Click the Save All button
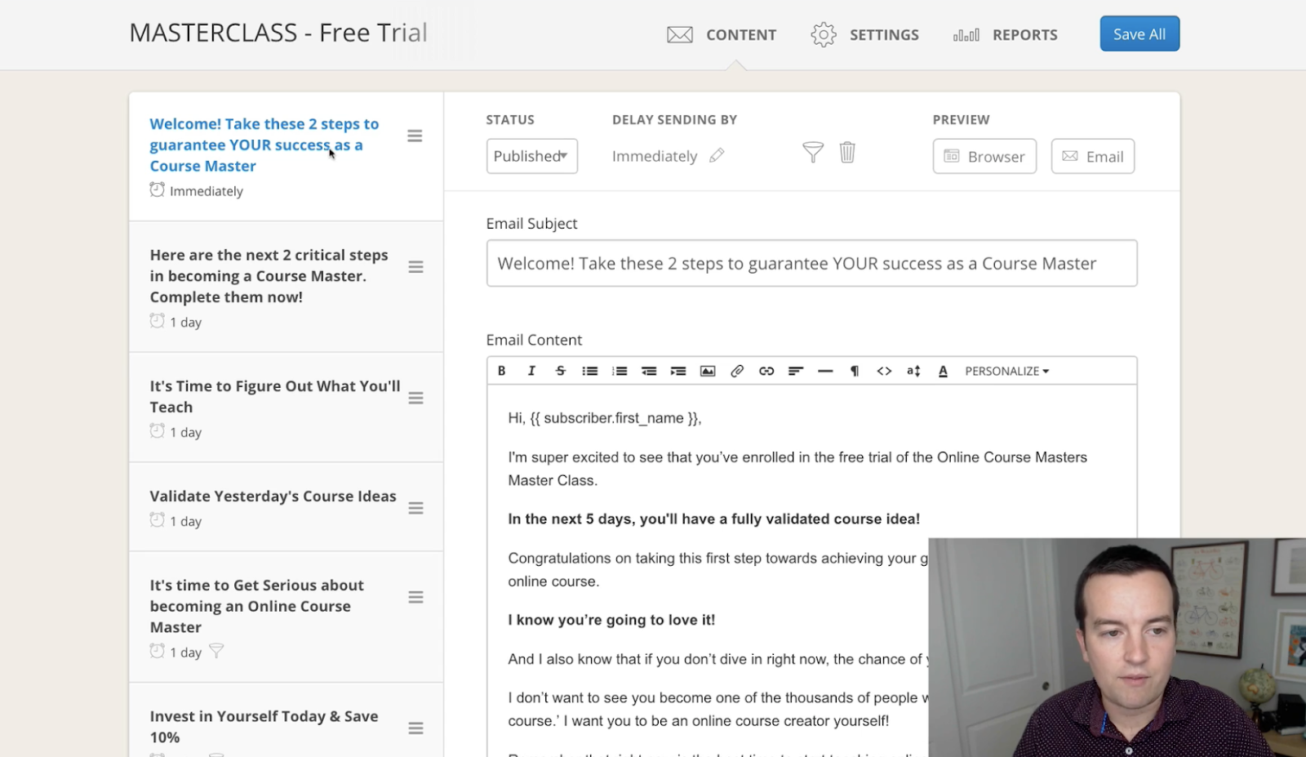This screenshot has width=1306, height=757. [x=1139, y=34]
